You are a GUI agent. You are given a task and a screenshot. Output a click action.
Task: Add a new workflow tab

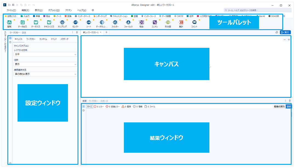(x=106, y=32)
